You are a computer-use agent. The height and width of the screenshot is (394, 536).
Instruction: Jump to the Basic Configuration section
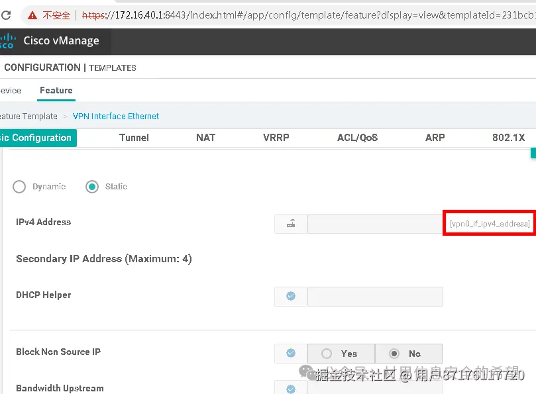tap(38, 138)
